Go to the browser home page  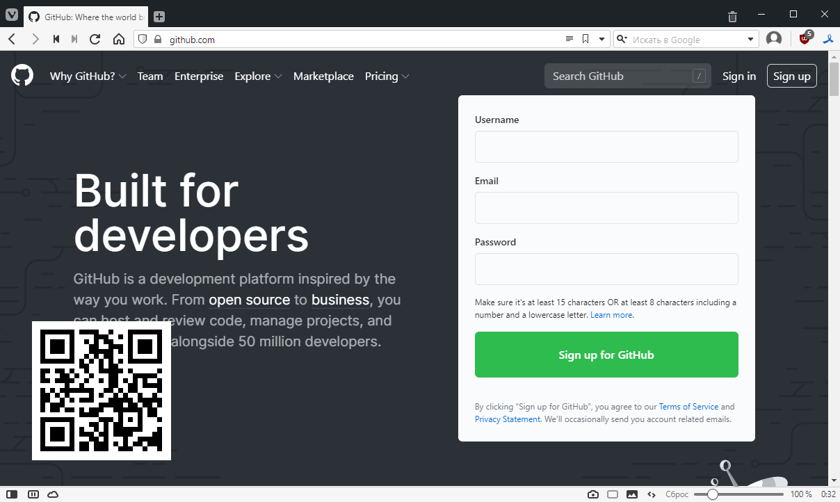click(119, 40)
